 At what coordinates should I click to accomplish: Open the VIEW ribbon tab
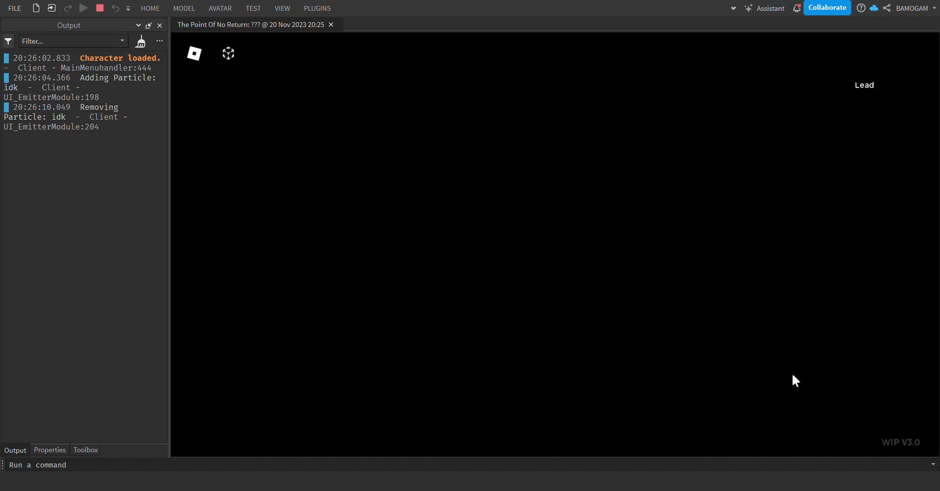[x=282, y=8]
